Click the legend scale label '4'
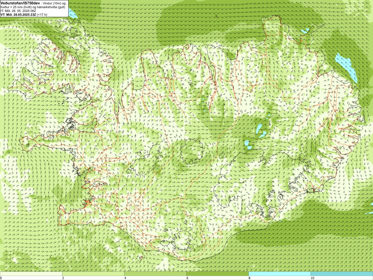This screenshot has height=280, width=373. coord(125,278)
